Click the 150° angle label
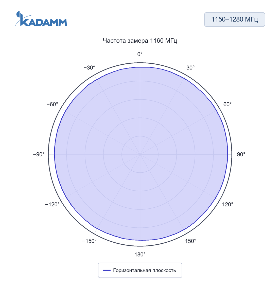 (x=190, y=241)
